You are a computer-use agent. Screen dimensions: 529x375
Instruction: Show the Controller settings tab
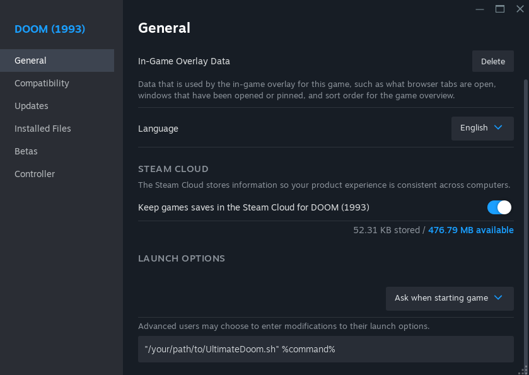(35, 174)
